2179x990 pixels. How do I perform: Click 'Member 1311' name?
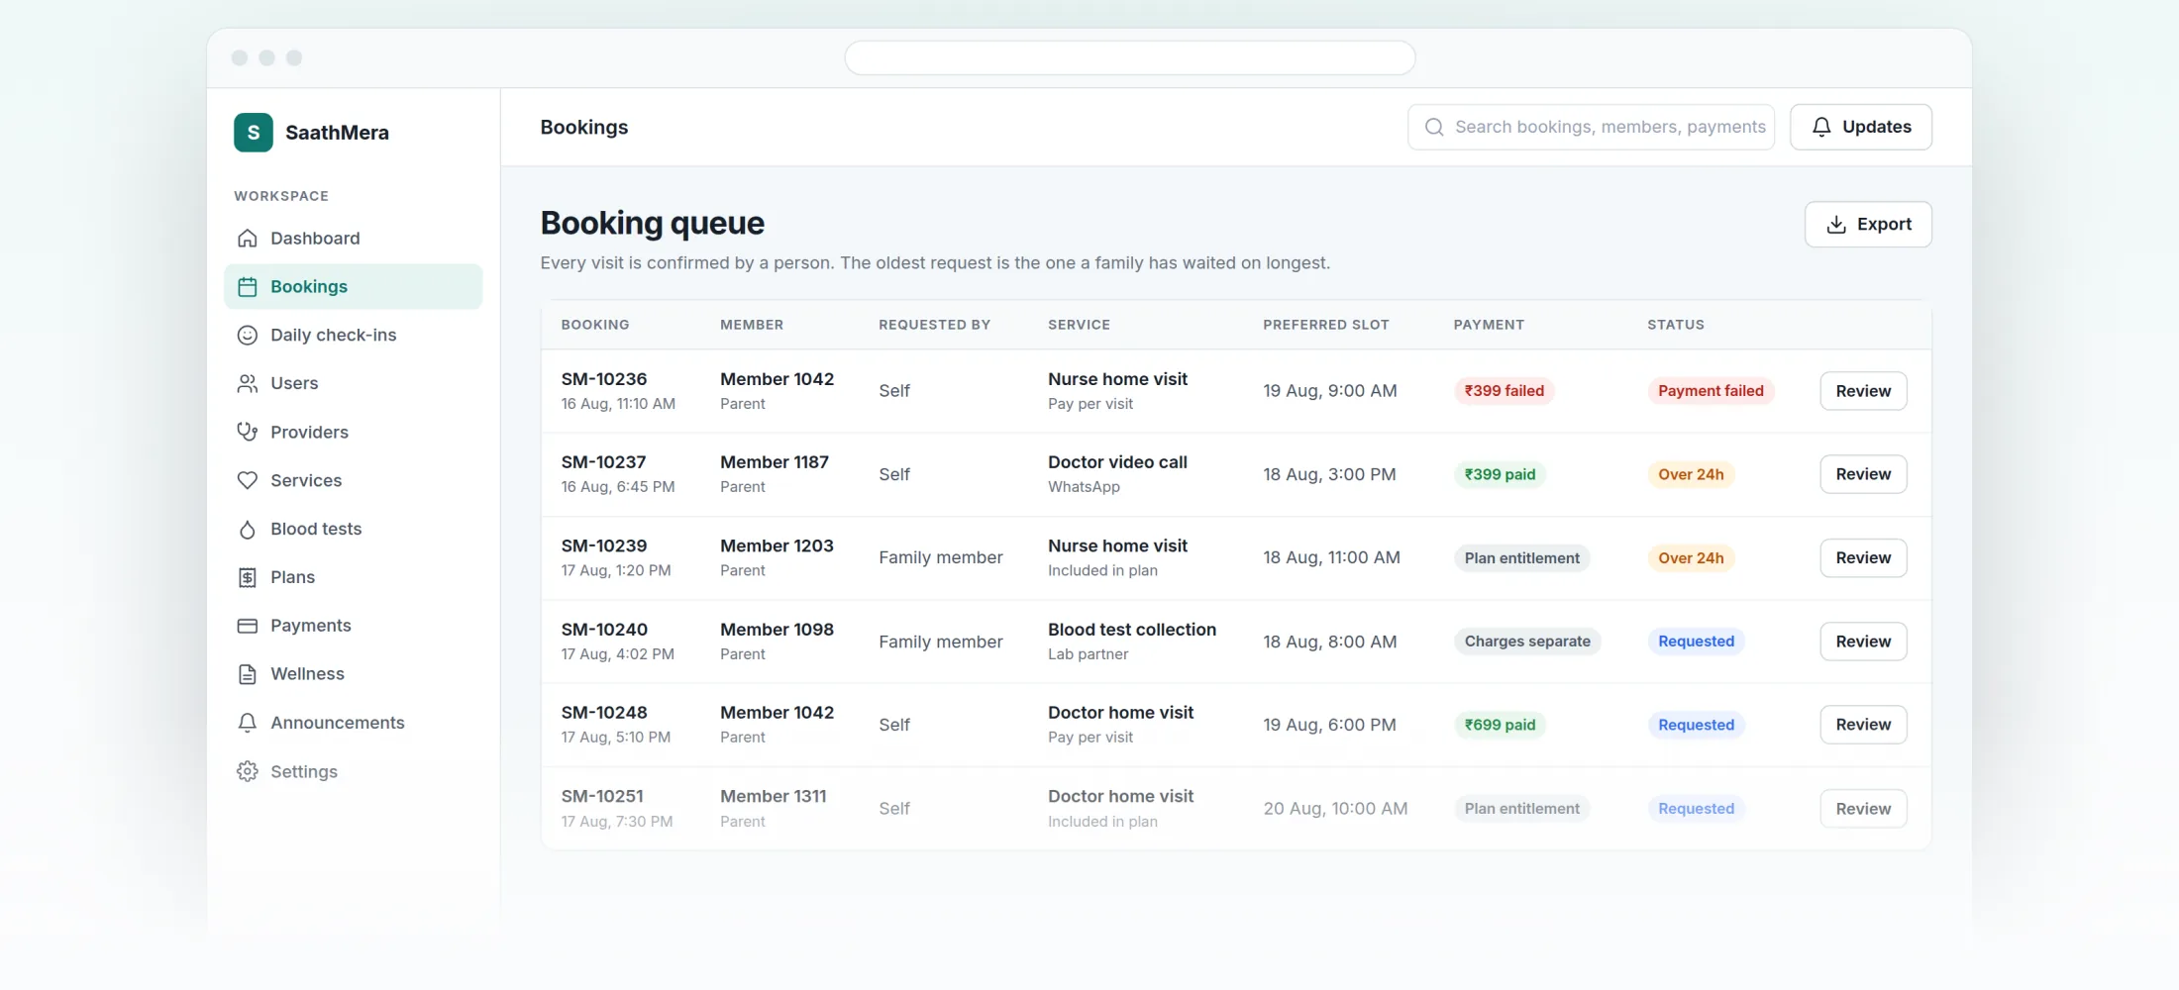point(773,797)
